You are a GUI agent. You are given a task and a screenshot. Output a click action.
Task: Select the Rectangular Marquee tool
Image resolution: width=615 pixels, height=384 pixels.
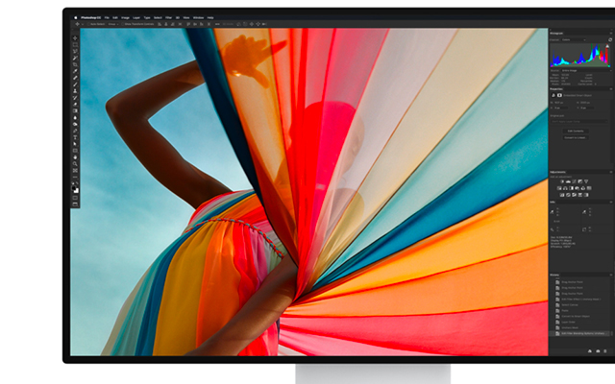click(75, 44)
